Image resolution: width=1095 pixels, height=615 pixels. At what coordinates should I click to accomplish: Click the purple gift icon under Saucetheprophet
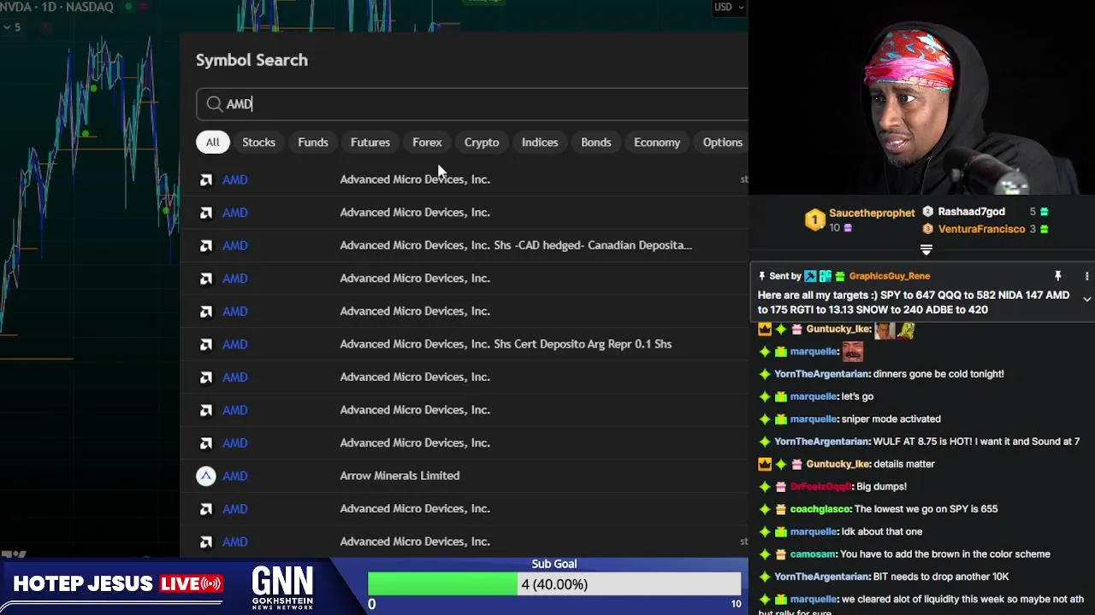(x=848, y=228)
